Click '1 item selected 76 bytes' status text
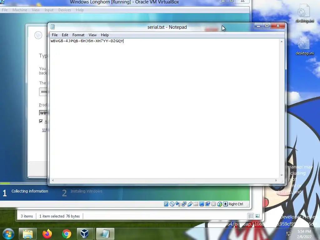 pos(59,216)
